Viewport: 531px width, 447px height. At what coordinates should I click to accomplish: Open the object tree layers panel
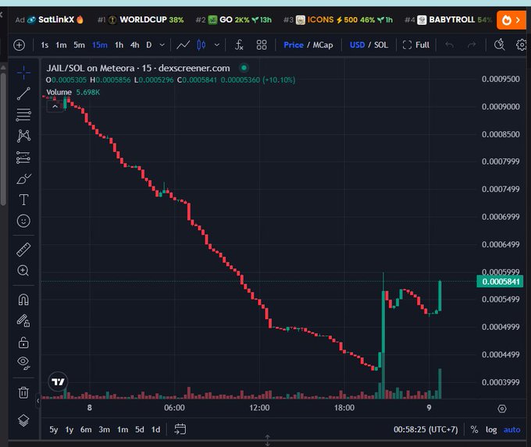tap(23, 420)
